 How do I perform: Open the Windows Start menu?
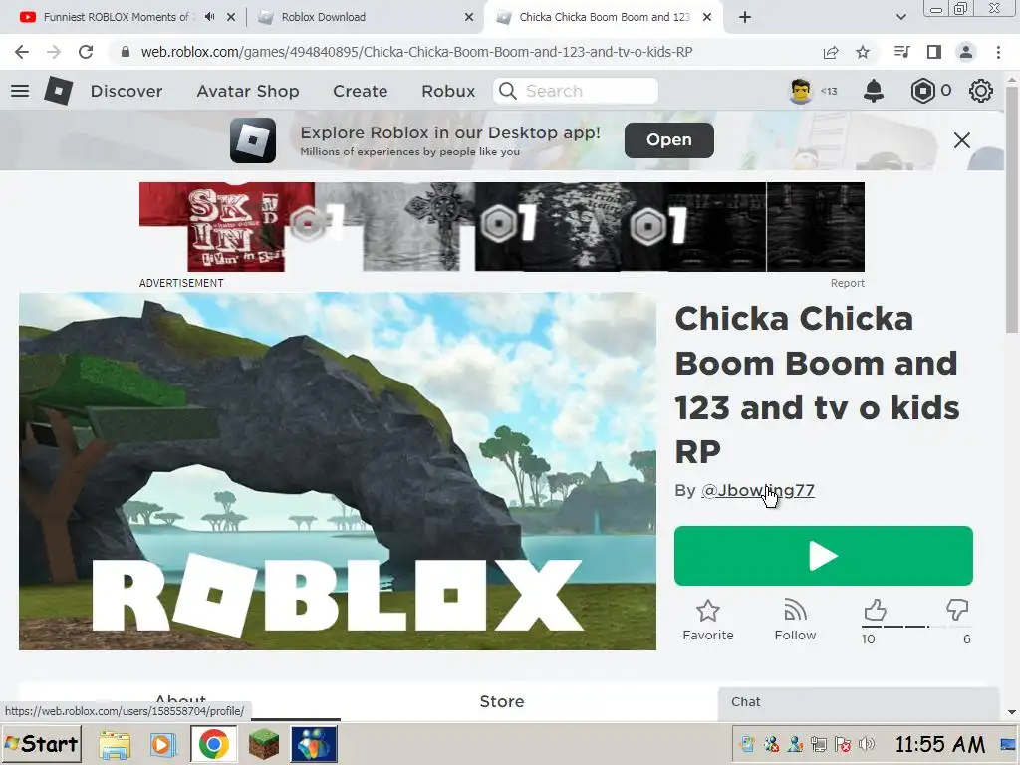click(x=42, y=743)
